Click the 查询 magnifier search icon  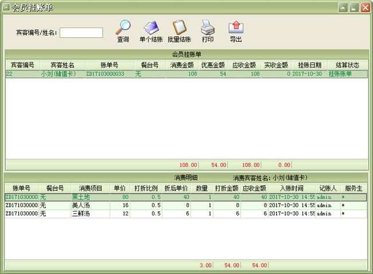pyautogui.click(x=123, y=28)
